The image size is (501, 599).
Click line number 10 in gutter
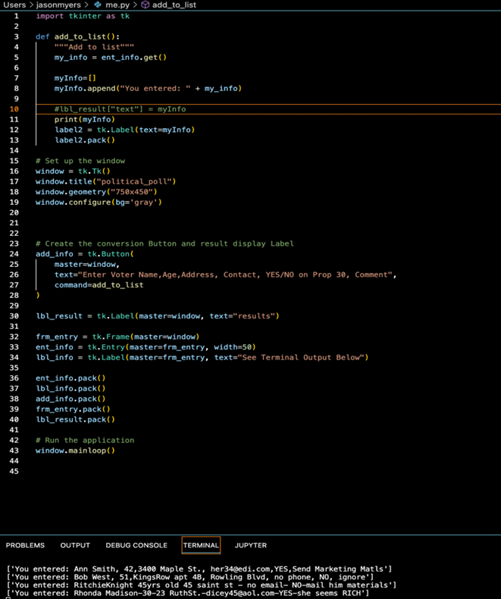(14, 109)
